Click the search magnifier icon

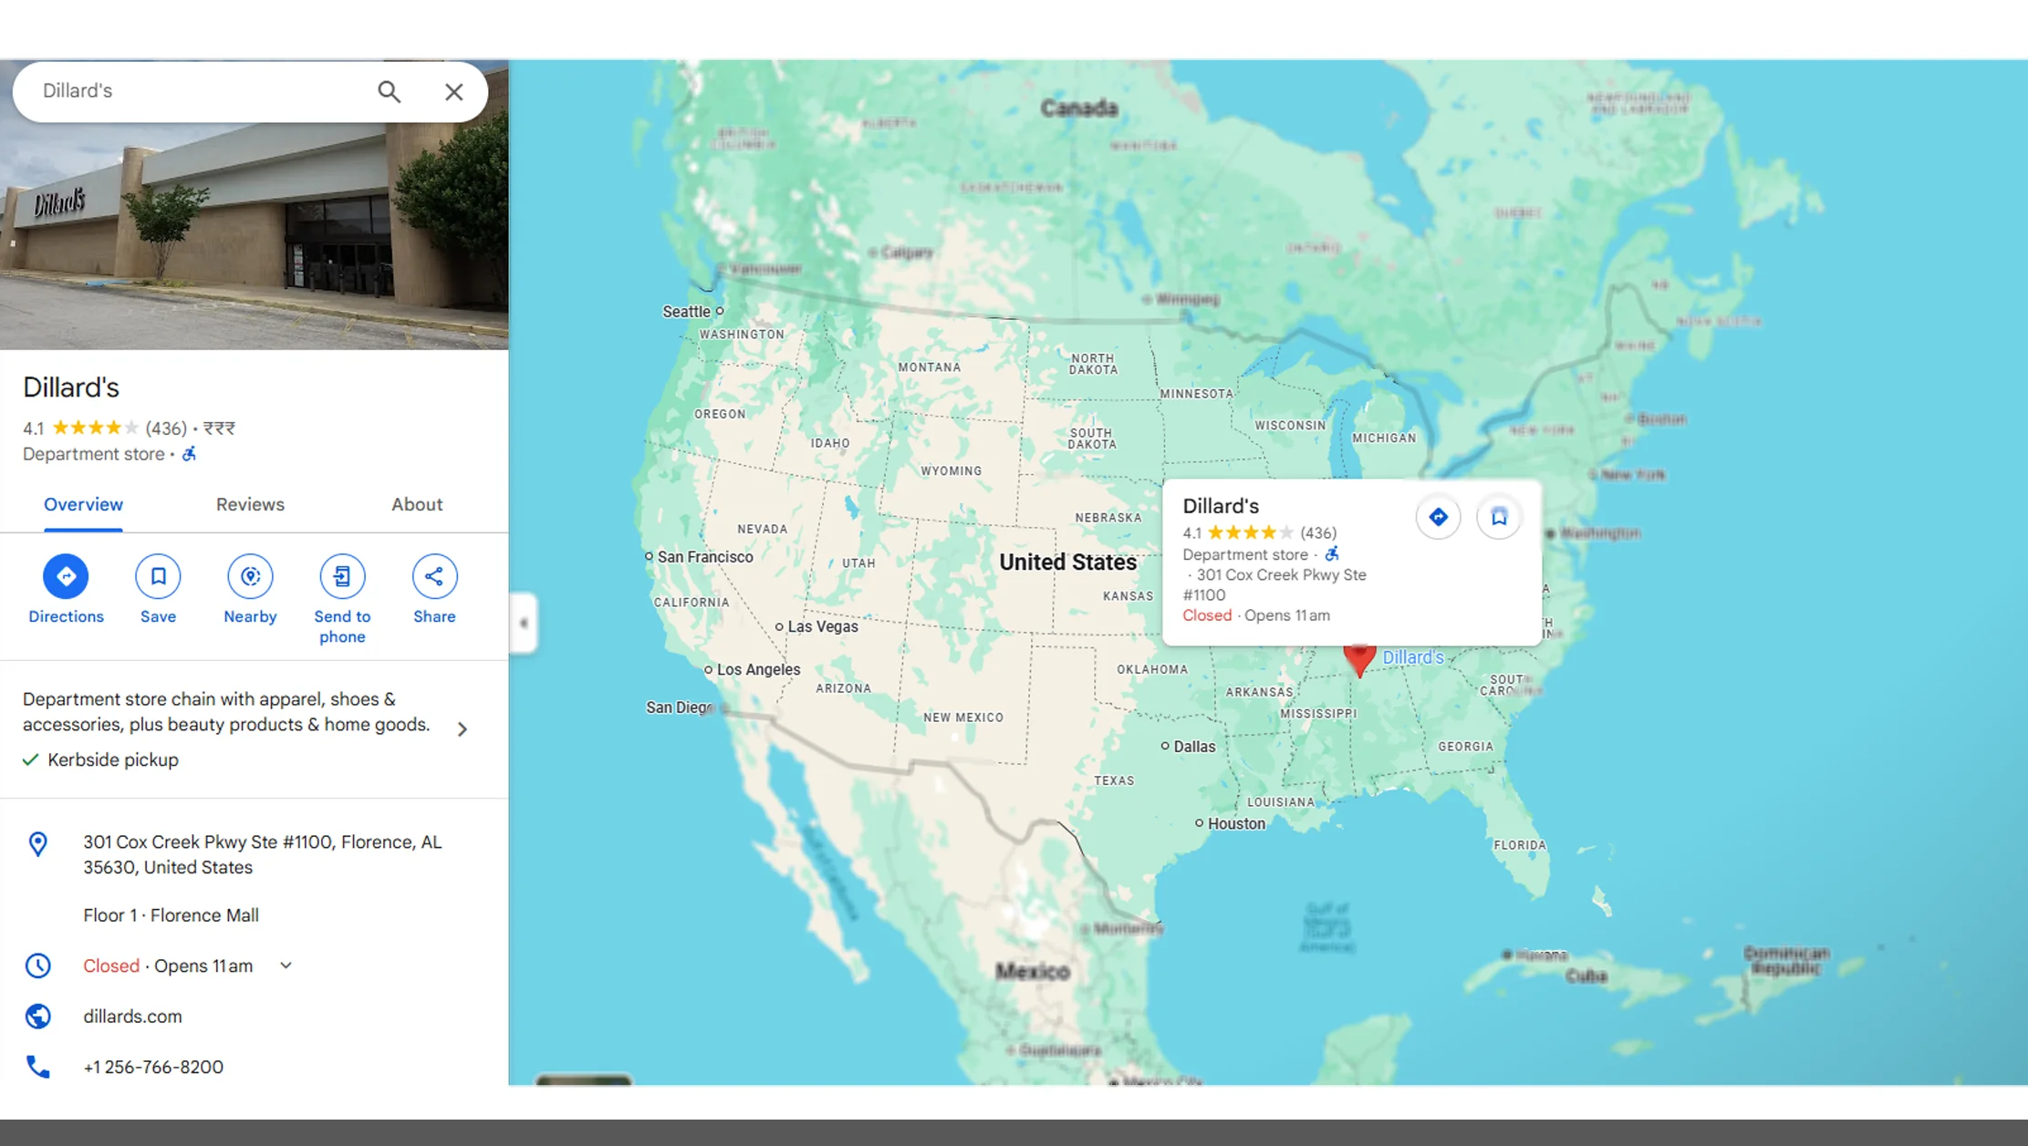click(390, 91)
